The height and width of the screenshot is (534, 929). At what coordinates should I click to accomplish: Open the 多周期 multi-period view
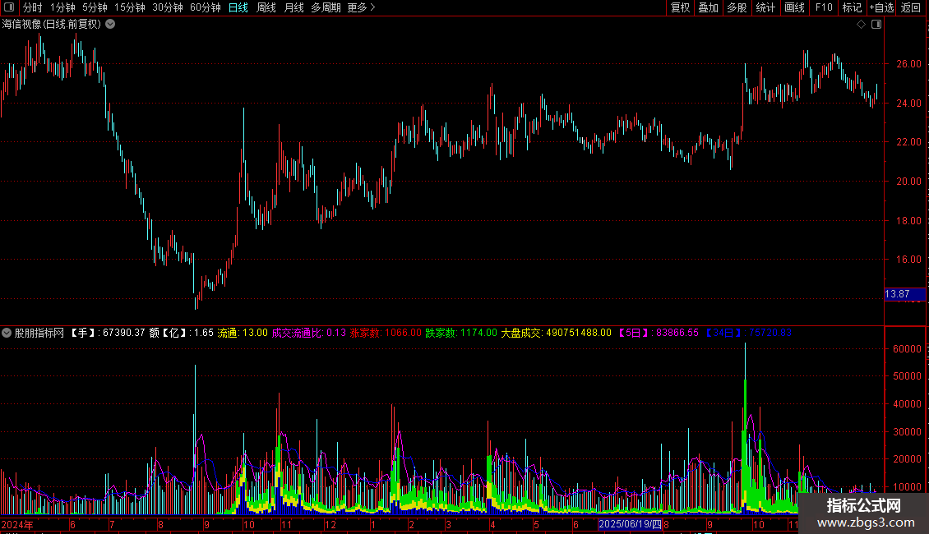[x=326, y=7]
